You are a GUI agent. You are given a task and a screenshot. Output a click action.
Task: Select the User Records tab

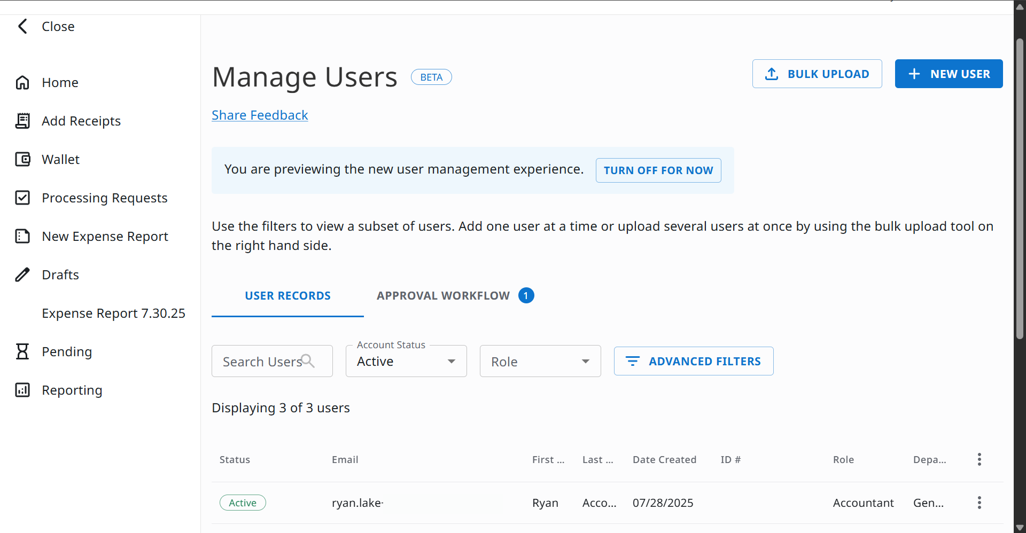[287, 295]
